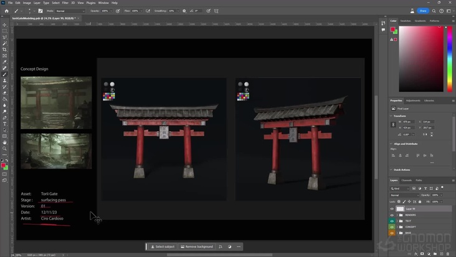Select the Eraser tool
The height and width of the screenshot is (257, 456).
4,93
